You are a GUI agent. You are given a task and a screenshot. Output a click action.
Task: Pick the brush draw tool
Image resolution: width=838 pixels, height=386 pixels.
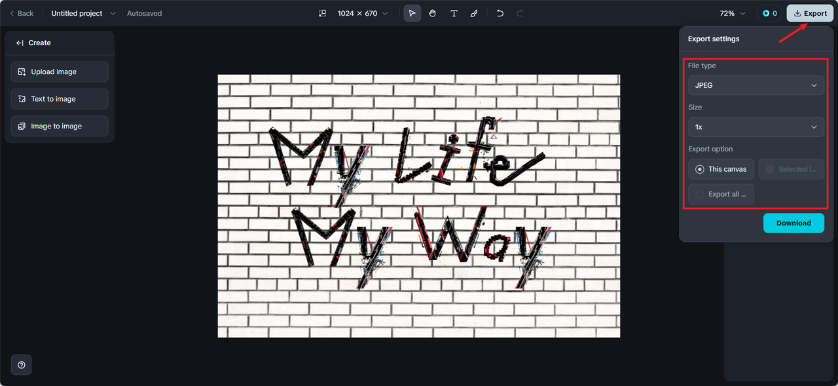(x=474, y=13)
